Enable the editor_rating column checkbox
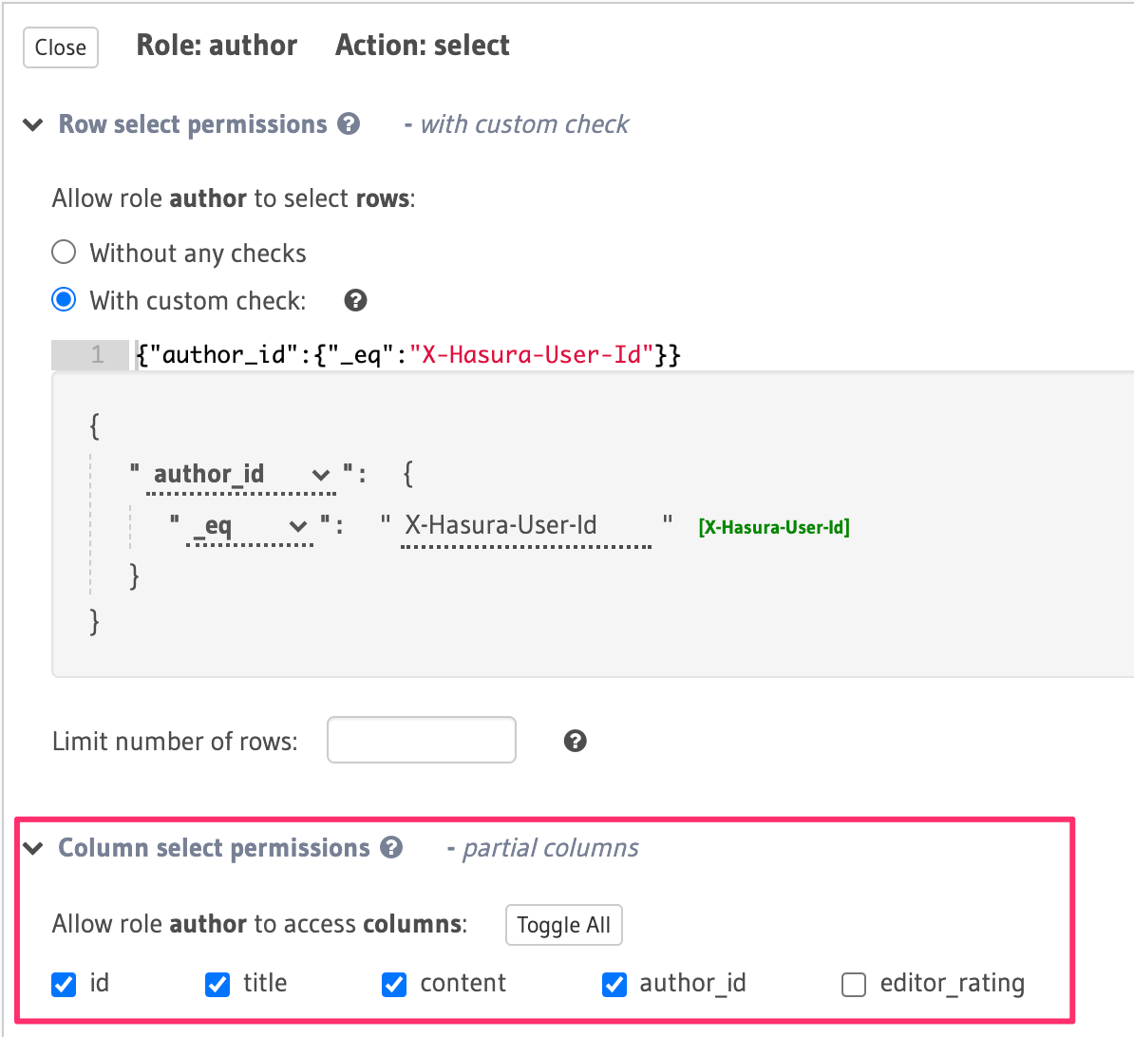The height and width of the screenshot is (1037, 1134). (x=854, y=985)
